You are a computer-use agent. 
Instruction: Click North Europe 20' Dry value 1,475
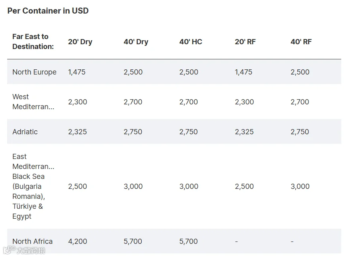pyautogui.click(x=77, y=72)
